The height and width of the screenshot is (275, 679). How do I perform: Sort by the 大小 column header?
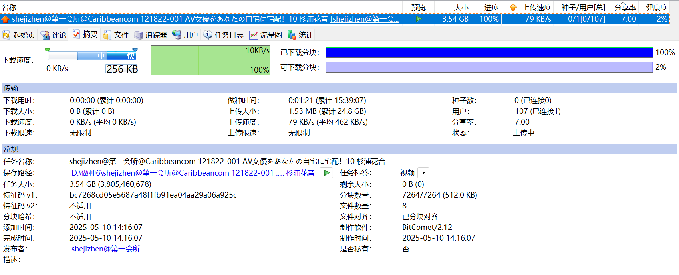coord(461,8)
